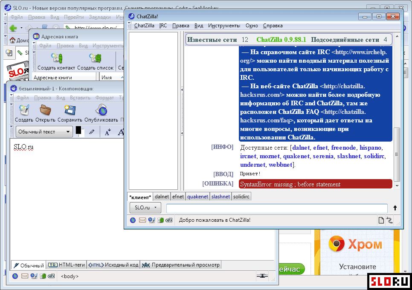Click the Navigator globe icon in the Composer status bar

15,276
